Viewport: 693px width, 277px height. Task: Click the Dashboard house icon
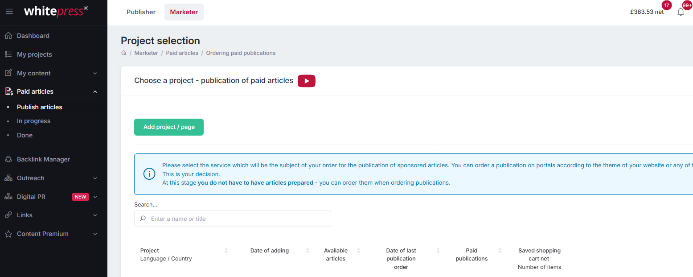(8, 36)
